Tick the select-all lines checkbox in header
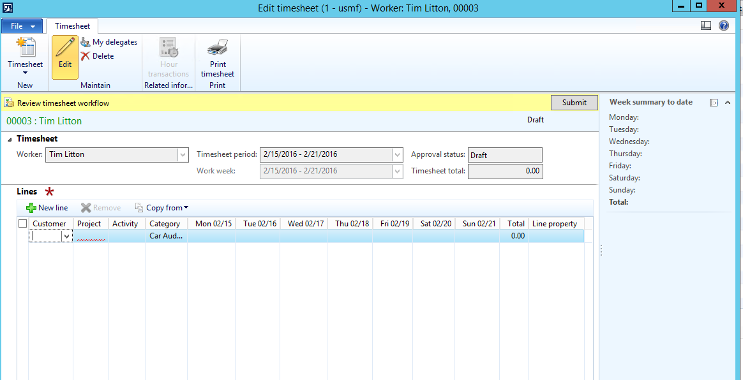 click(23, 224)
